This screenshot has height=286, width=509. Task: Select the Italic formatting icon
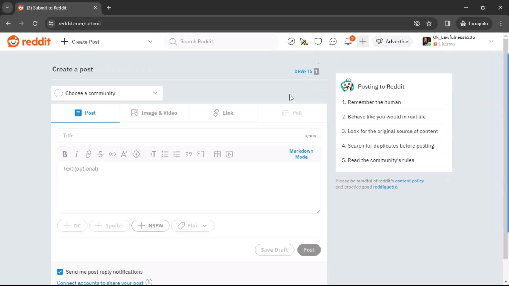coord(77,154)
